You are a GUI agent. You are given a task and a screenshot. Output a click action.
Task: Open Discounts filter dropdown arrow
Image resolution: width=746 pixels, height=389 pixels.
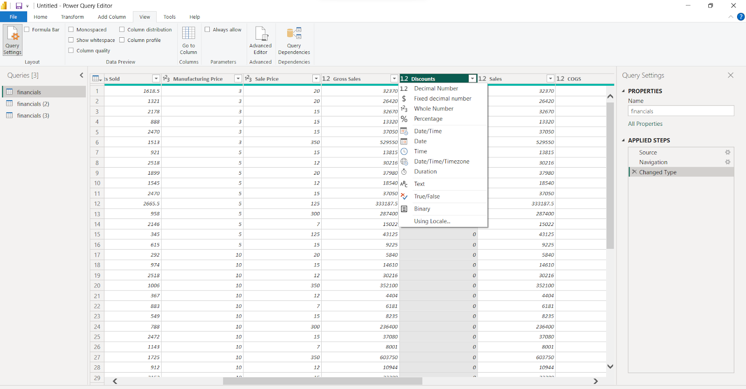(472, 79)
